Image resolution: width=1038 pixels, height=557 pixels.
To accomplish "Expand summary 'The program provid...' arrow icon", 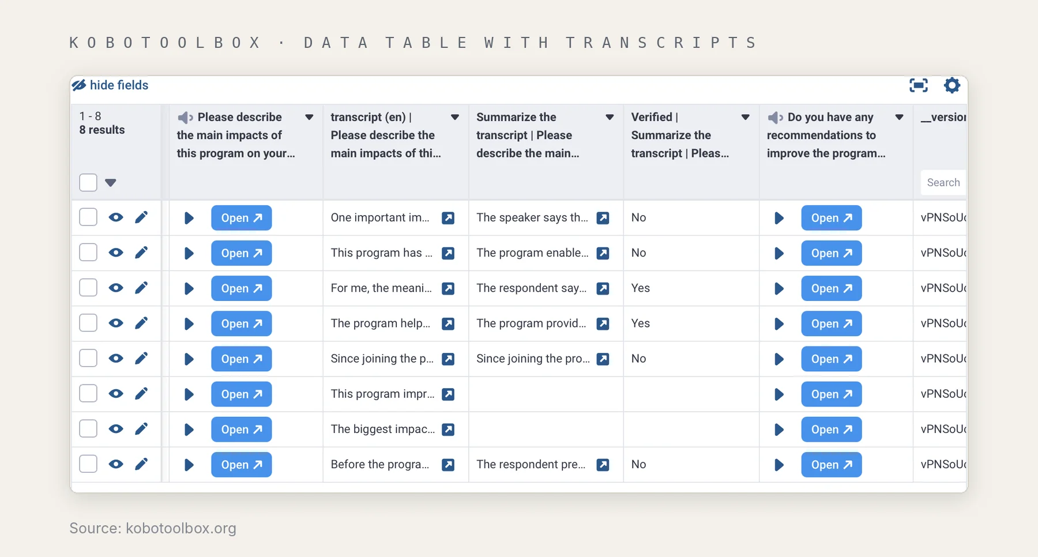I will pyautogui.click(x=603, y=323).
